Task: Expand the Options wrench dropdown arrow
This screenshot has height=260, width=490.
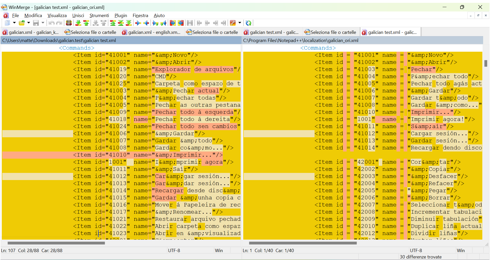Action: click(240, 23)
